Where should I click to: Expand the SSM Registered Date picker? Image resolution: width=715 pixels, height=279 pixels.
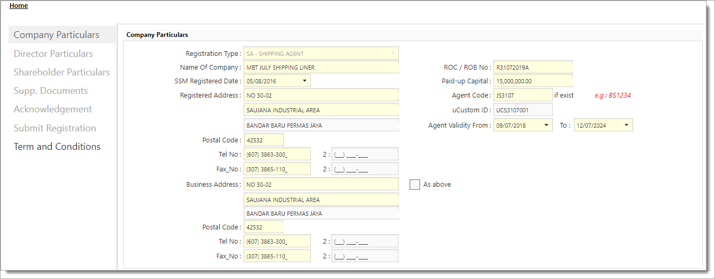[304, 81]
